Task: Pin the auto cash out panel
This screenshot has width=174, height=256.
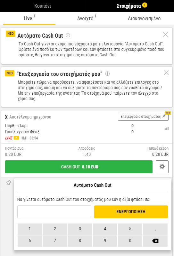Action: tap(9, 183)
